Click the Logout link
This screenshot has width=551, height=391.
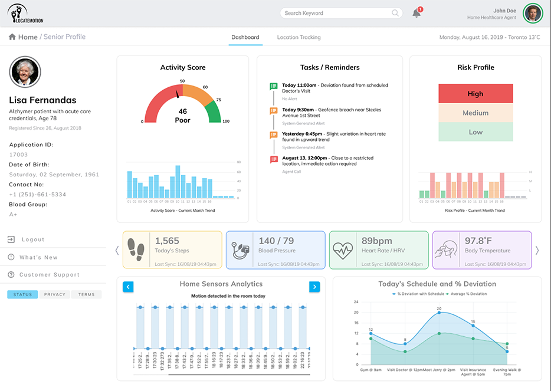(x=32, y=239)
